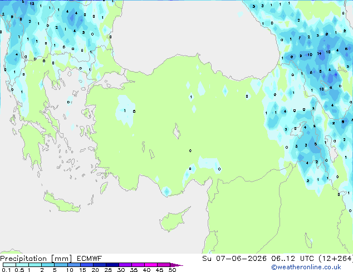
Task: Click the '13' precipitation value on the map
Action: [x=32, y=3]
